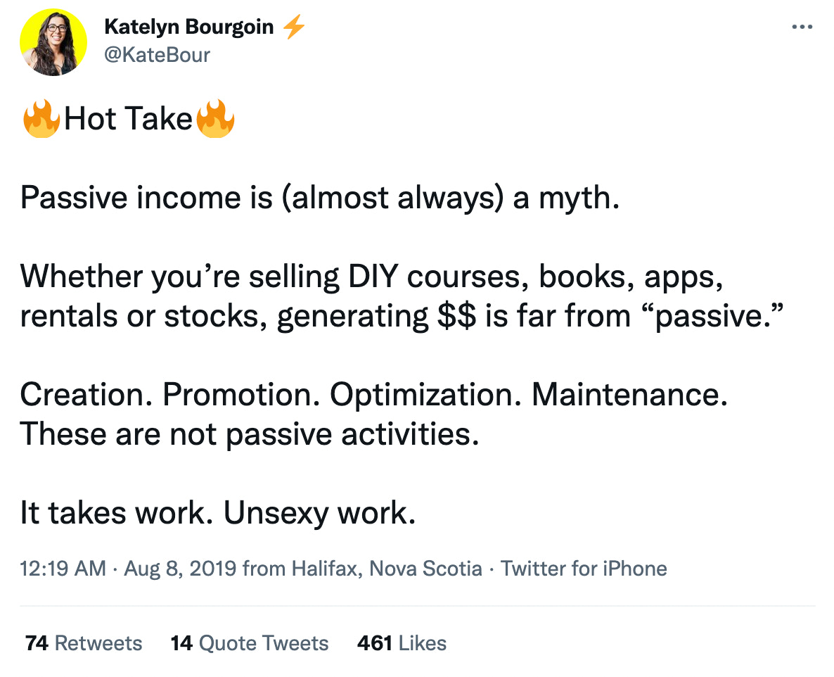View the 74 Retweets list
Screen dimensions: 834x677
[x=84, y=643]
